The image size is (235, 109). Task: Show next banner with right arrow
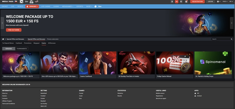tap(231, 23)
